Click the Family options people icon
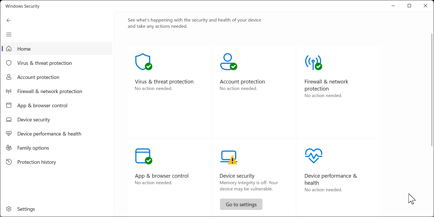 coord(9,148)
